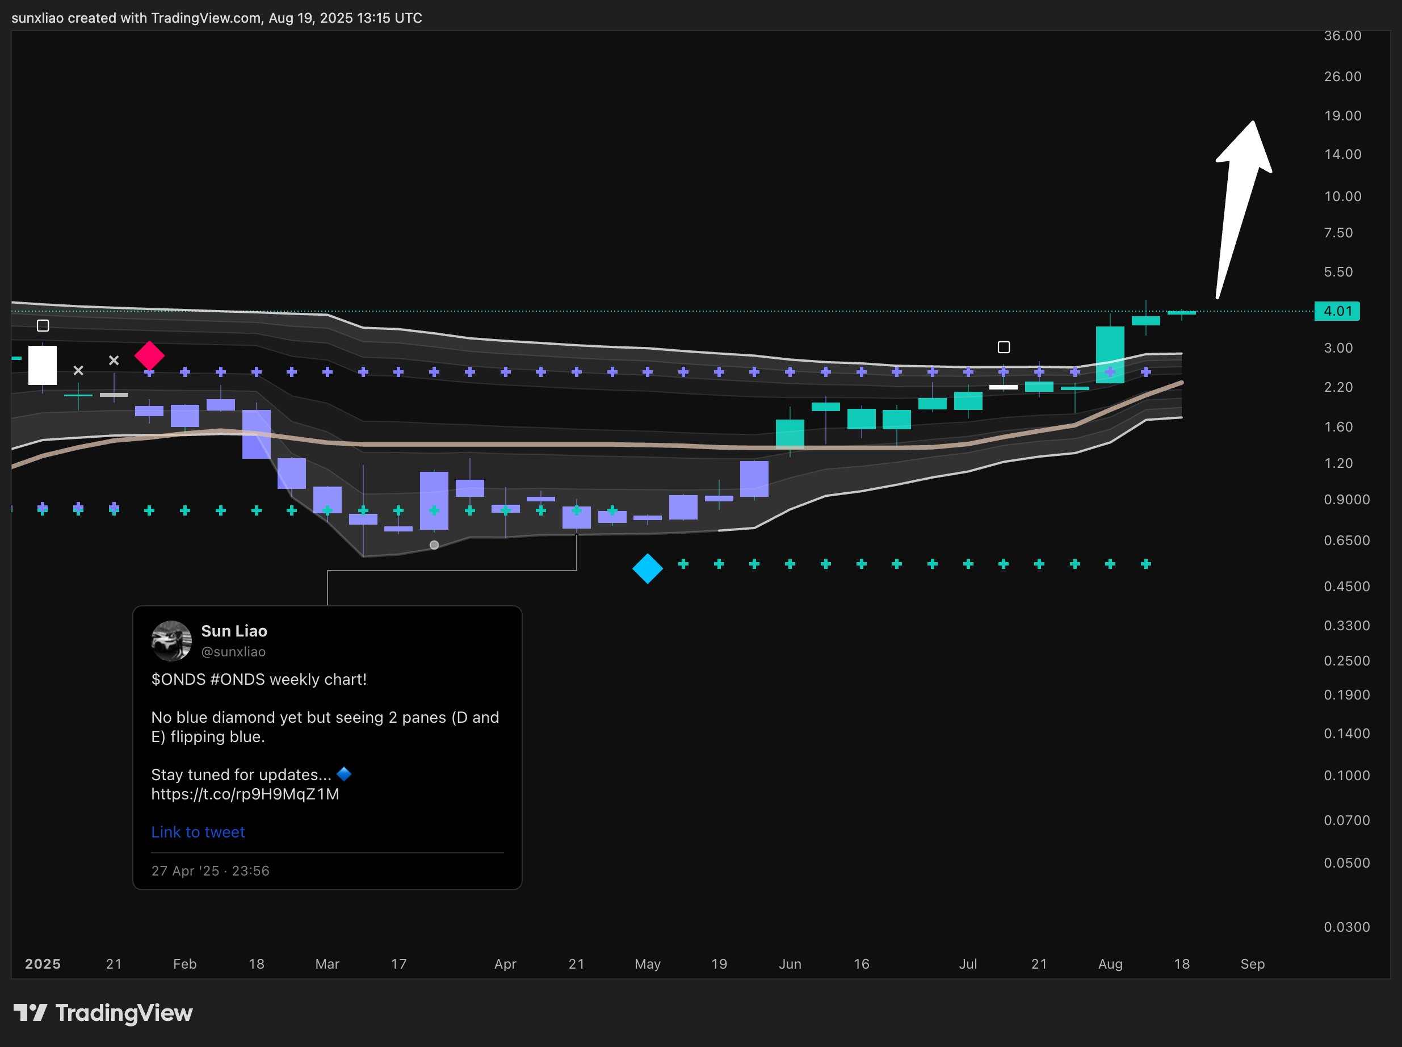
Task: Click the blue diamond signal marker
Action: click(648, 568)
